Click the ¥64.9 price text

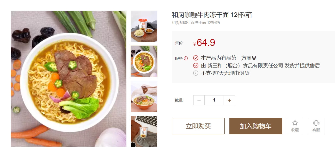point(204,43)
